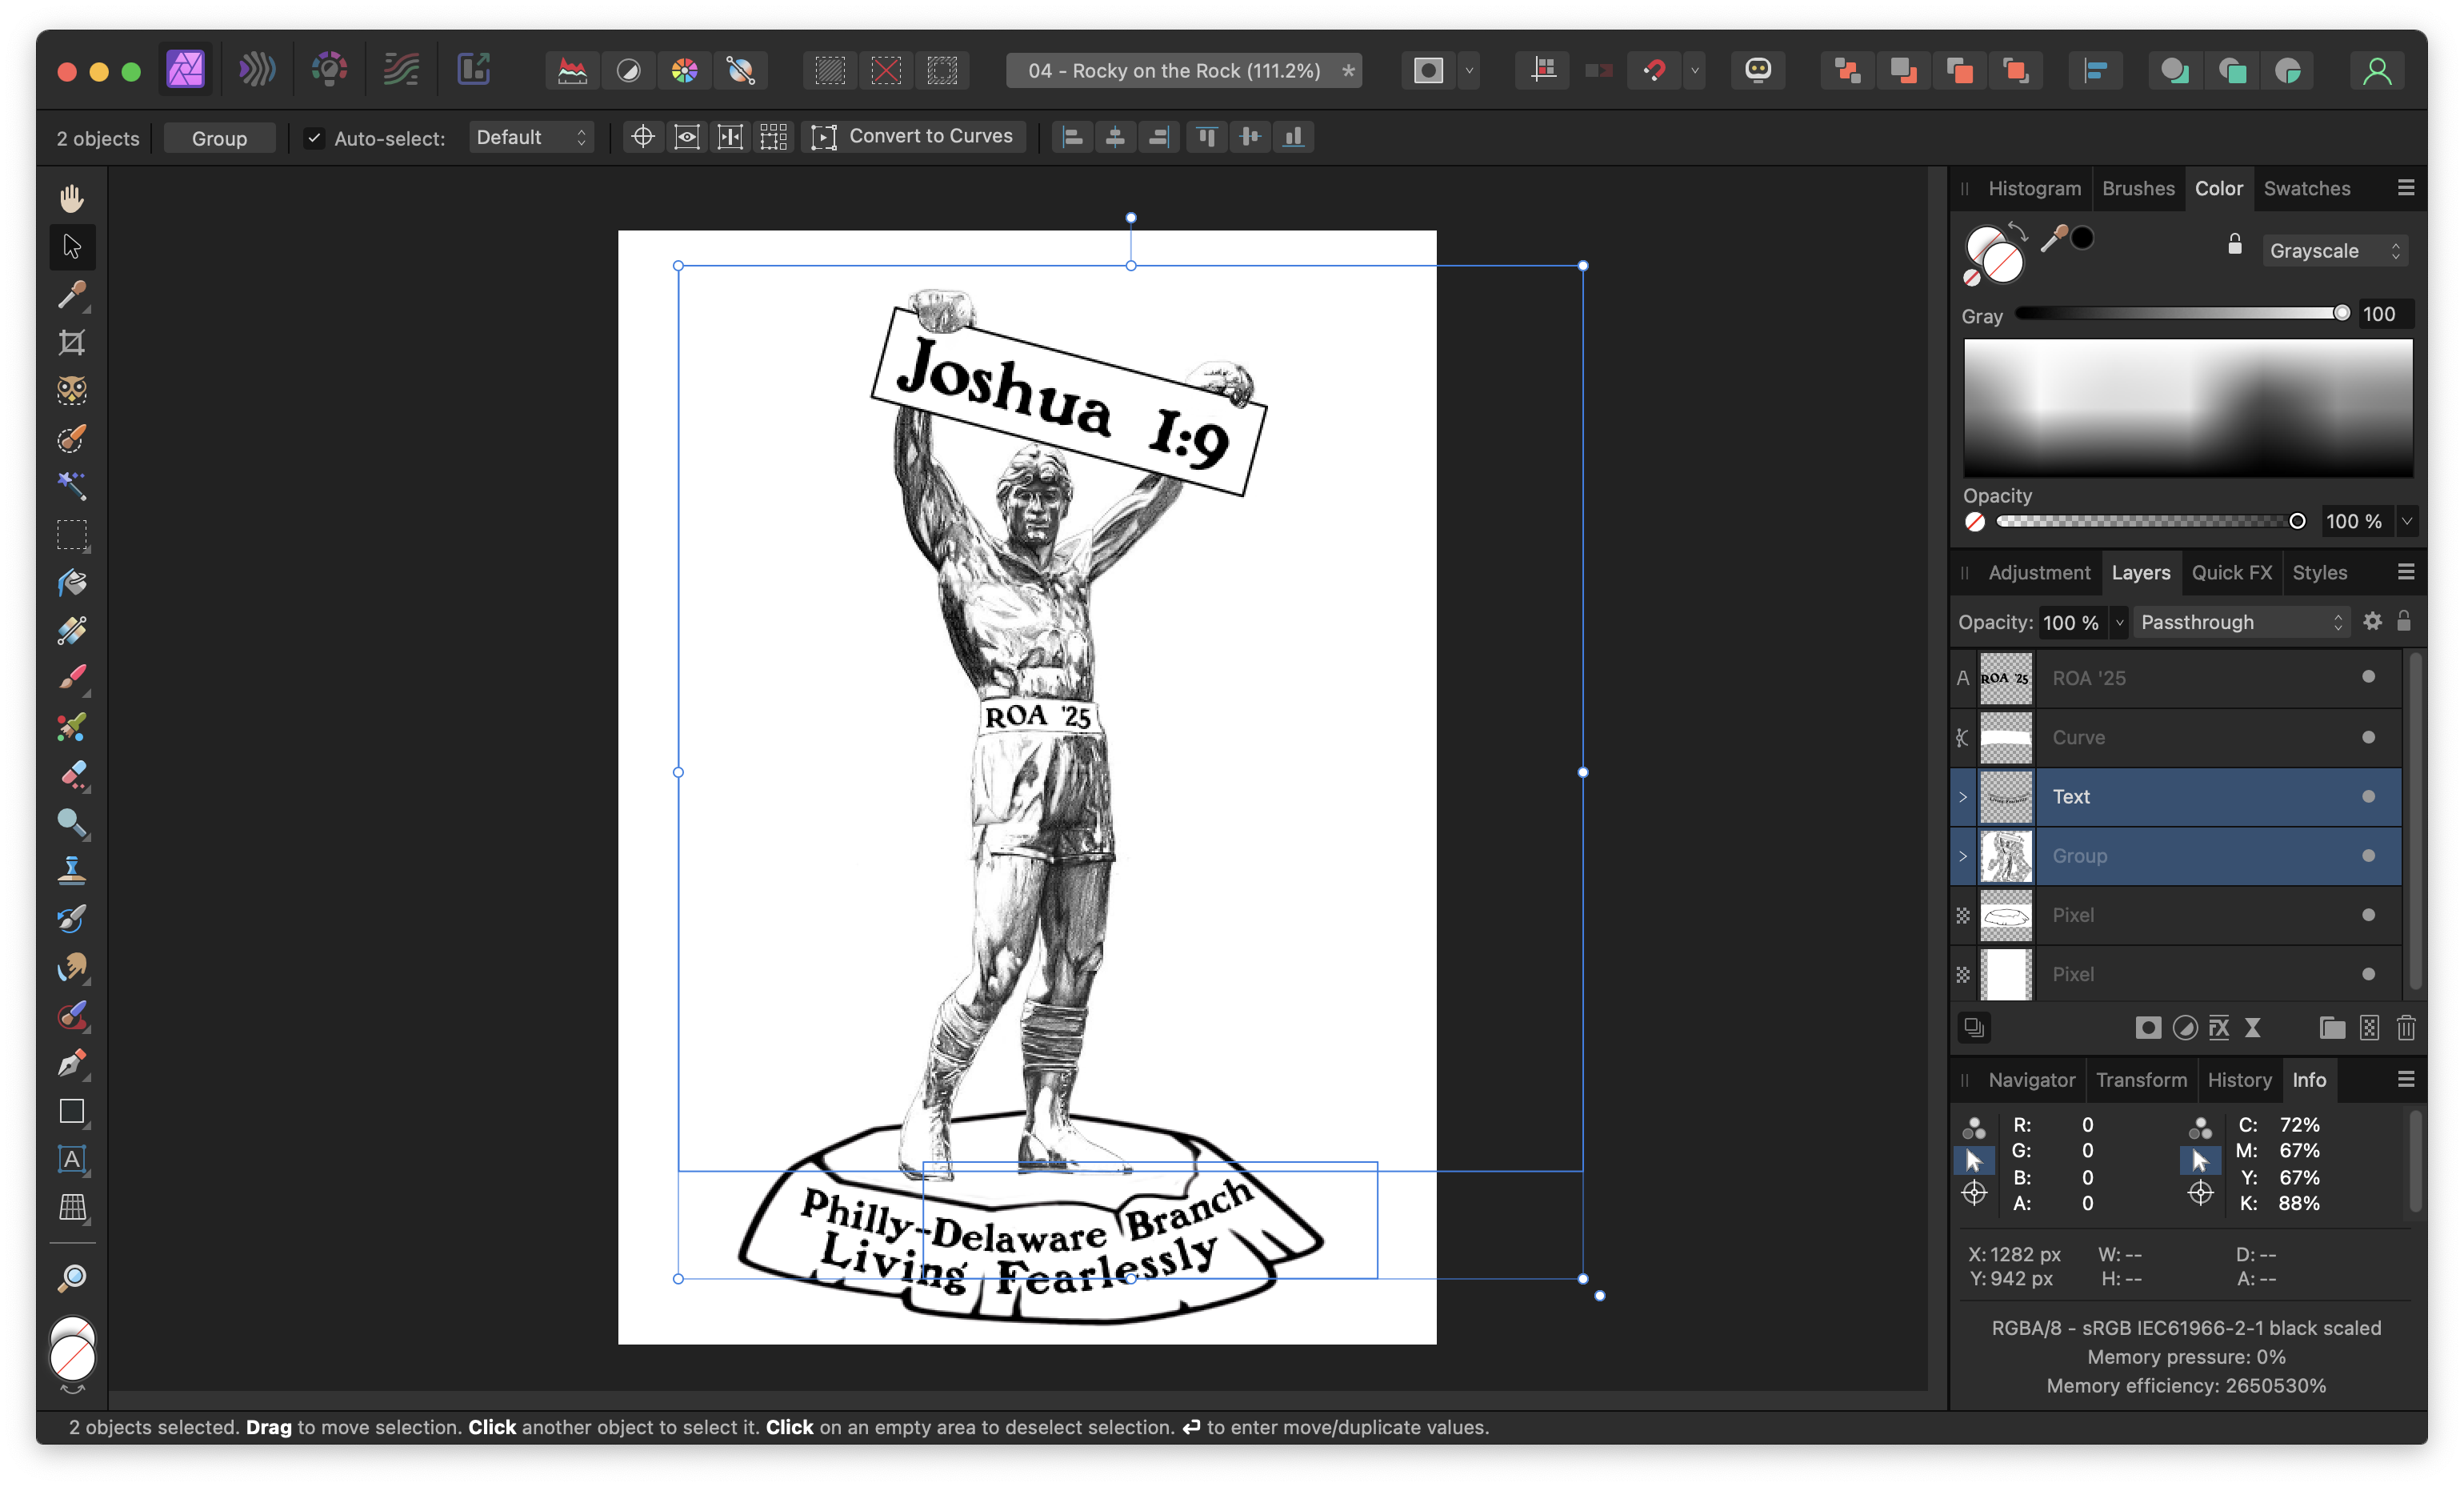The width and height of the screenshot is (2464, 1487).
Task: Switch to the Swatches tab
Action: click(x=2307, y=188)
